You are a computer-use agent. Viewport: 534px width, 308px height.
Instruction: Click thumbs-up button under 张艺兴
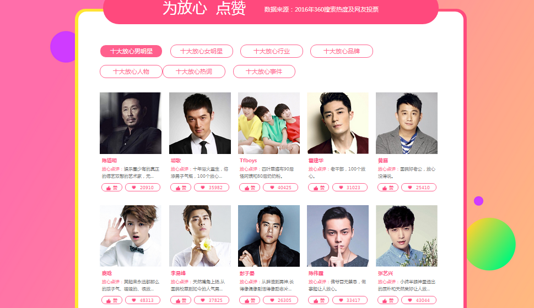pyautogui.click(x=388, y=300)
